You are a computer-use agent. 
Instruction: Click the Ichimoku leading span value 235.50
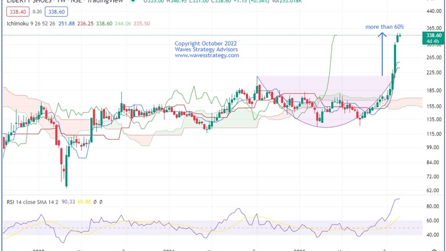[142, 24]
